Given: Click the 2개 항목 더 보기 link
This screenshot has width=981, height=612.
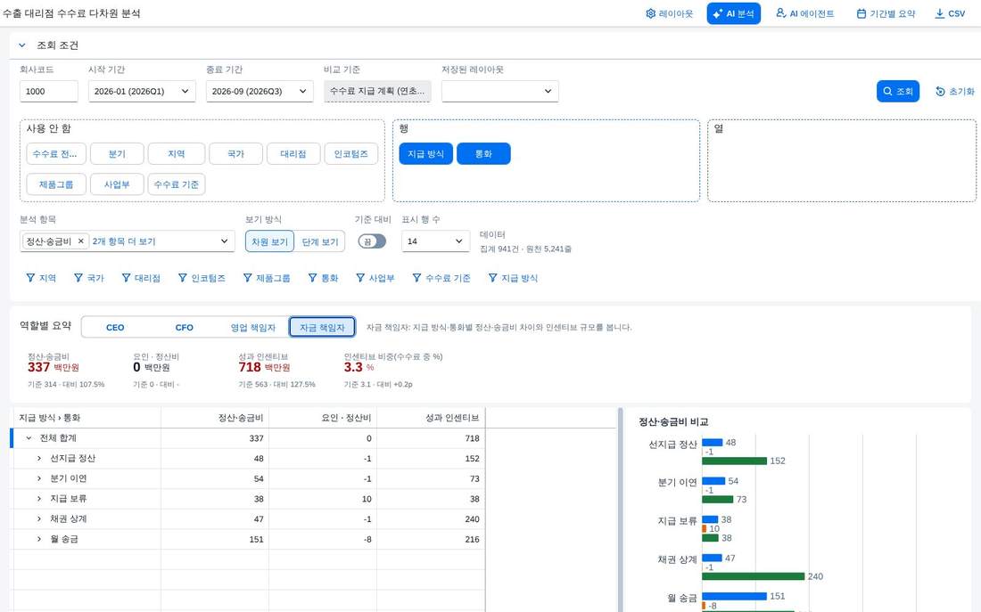Looking at the screenshot, I should pos(124,241).
